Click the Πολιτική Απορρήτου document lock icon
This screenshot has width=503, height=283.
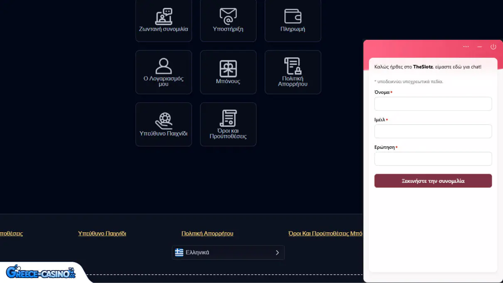(293, 66)
